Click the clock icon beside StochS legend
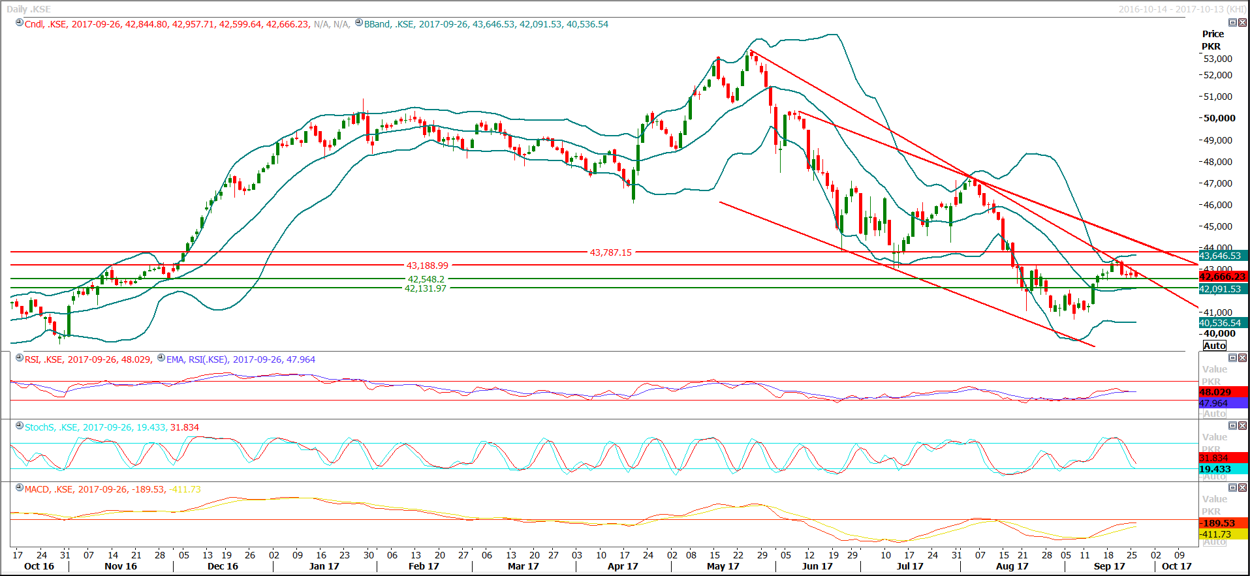 [20, 426]
